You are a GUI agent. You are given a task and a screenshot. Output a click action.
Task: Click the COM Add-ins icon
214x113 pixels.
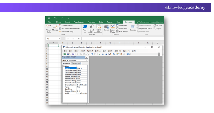click(98, 28)
